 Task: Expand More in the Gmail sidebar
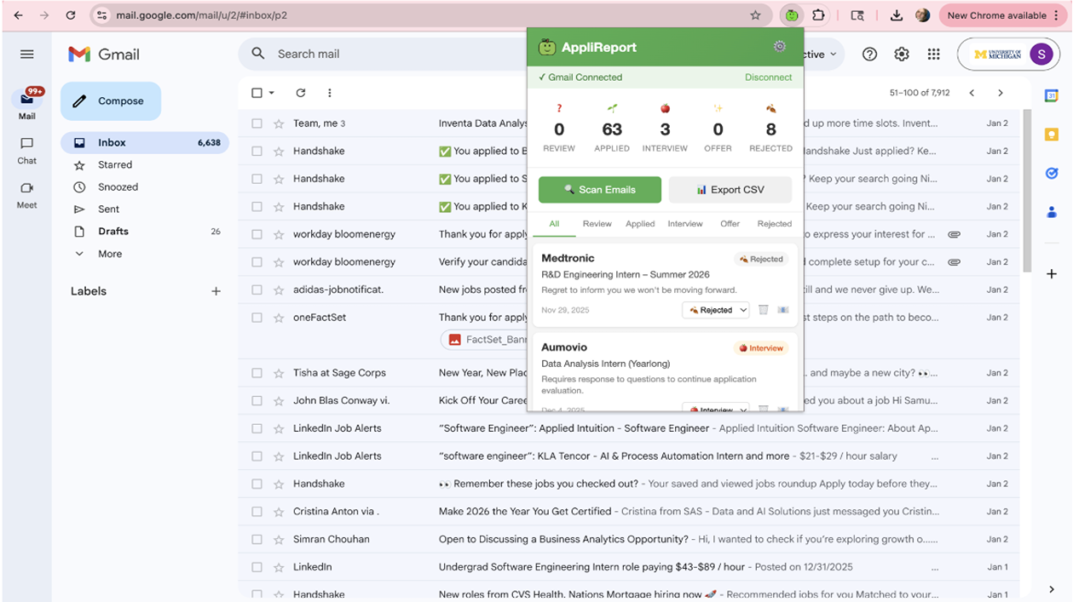[110, 254]
